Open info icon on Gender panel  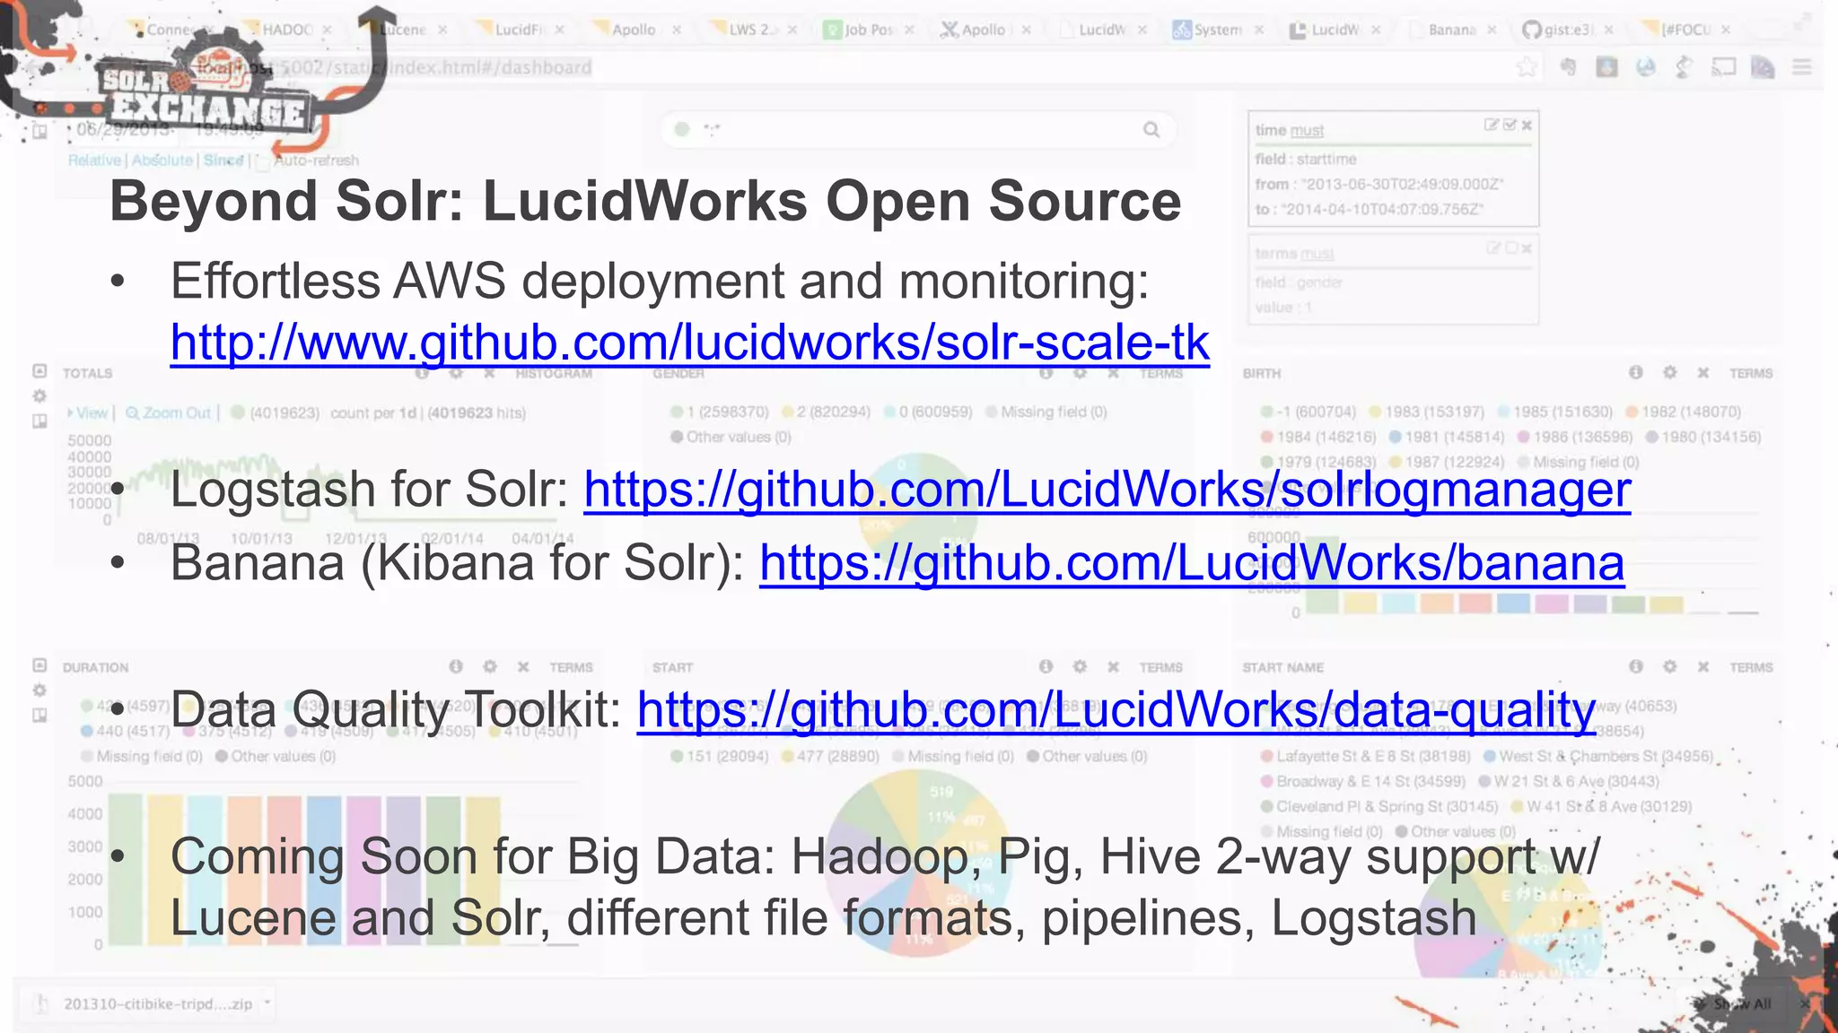point(1046,372)
